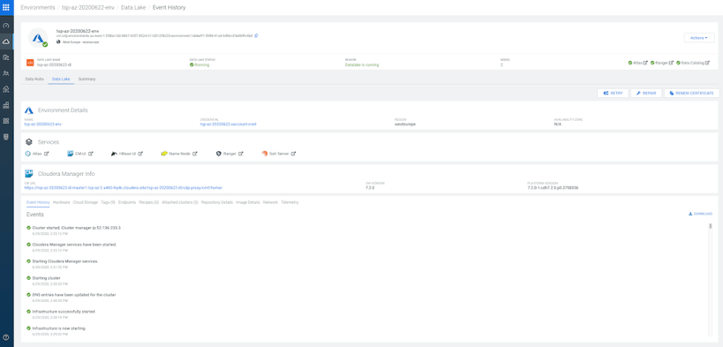Open the ML Workspaces grid icon in sidebar
This screenshot has height=347, width=723.
6,121
